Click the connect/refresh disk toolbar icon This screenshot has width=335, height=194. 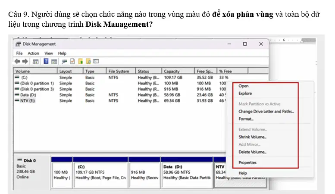64,62
